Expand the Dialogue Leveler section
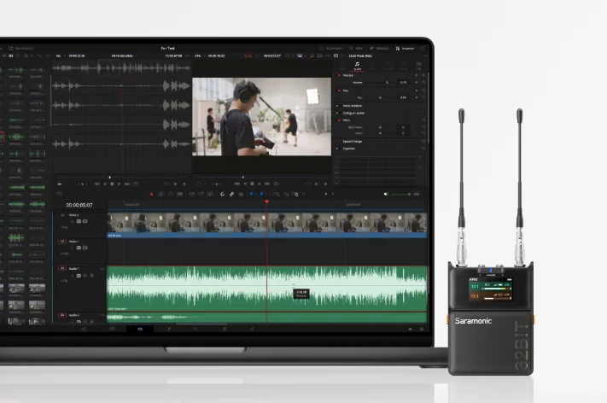Image resolution: width=607 pixels, height=403 pixels. [353, 113]
